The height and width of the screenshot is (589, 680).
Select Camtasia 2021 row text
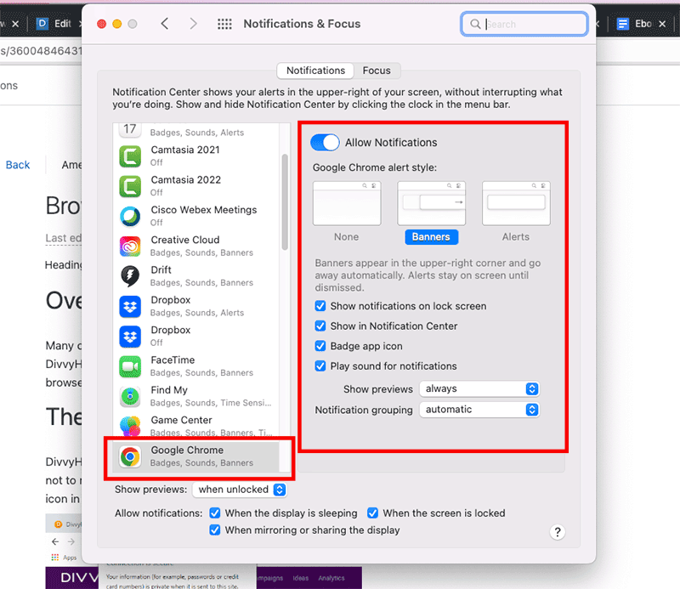(x=185, y=150)
